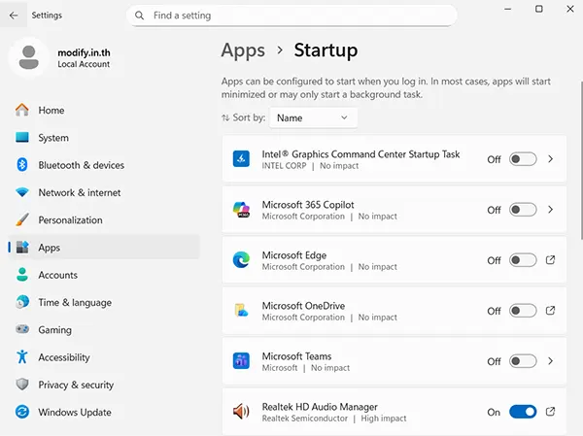Click the Gaming controller icon
583x436 pixels.
(22, 329)
